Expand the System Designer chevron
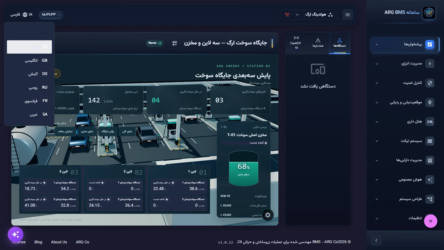The image size is (444, 250). click(x=377, y=199)
